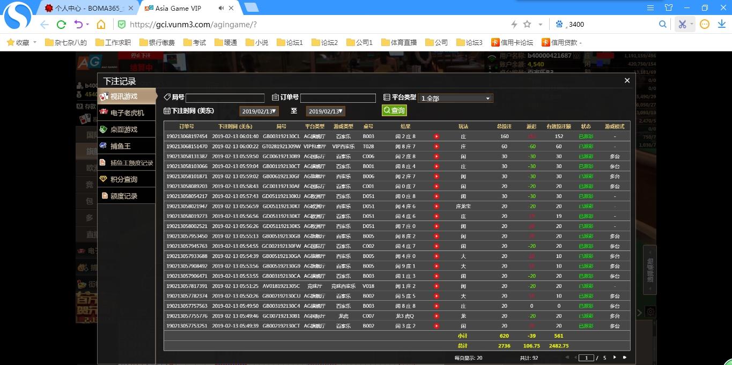Select 电子老虎机 in the sidebar
This screenshot has width=732, height=365.
point(127,113)
